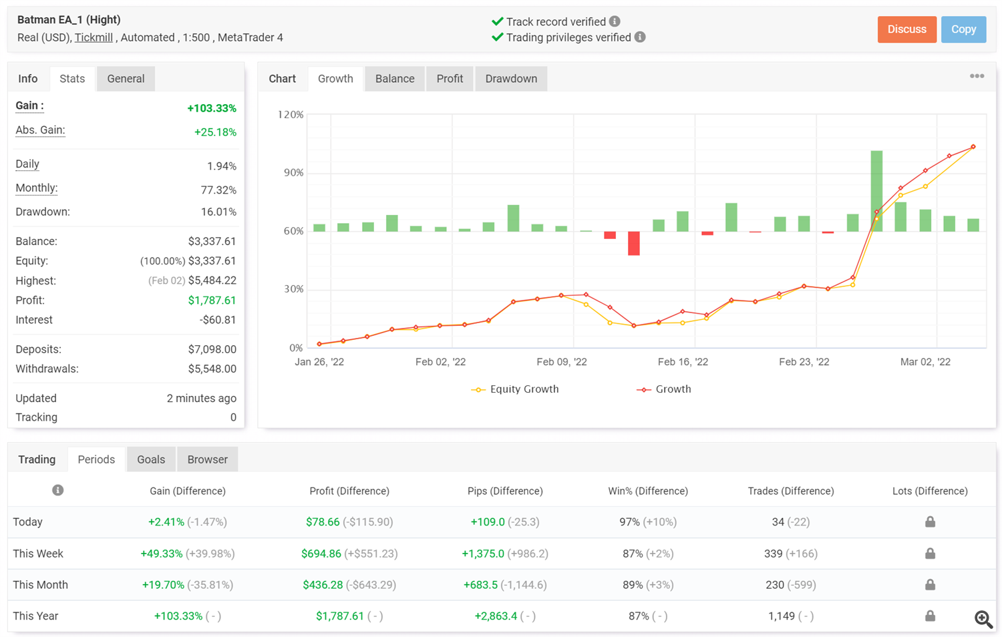This screenshot has width=1002, height=637.
Task: Click the info icon in Trading table header
Action: point(58,491)
